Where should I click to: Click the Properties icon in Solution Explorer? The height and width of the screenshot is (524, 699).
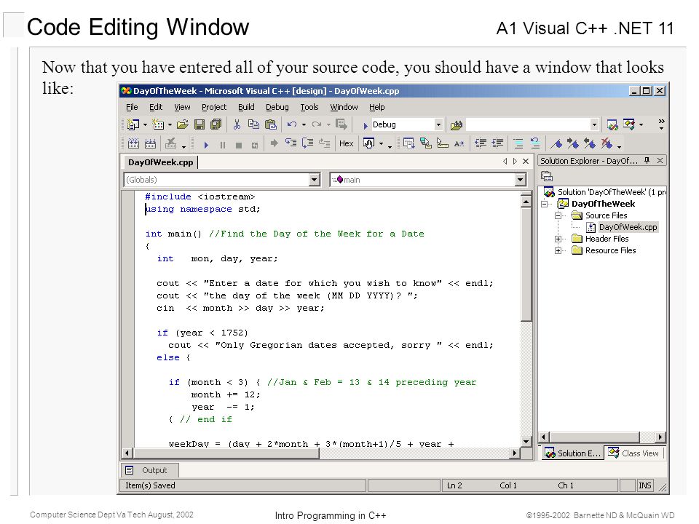pos(547,176)
